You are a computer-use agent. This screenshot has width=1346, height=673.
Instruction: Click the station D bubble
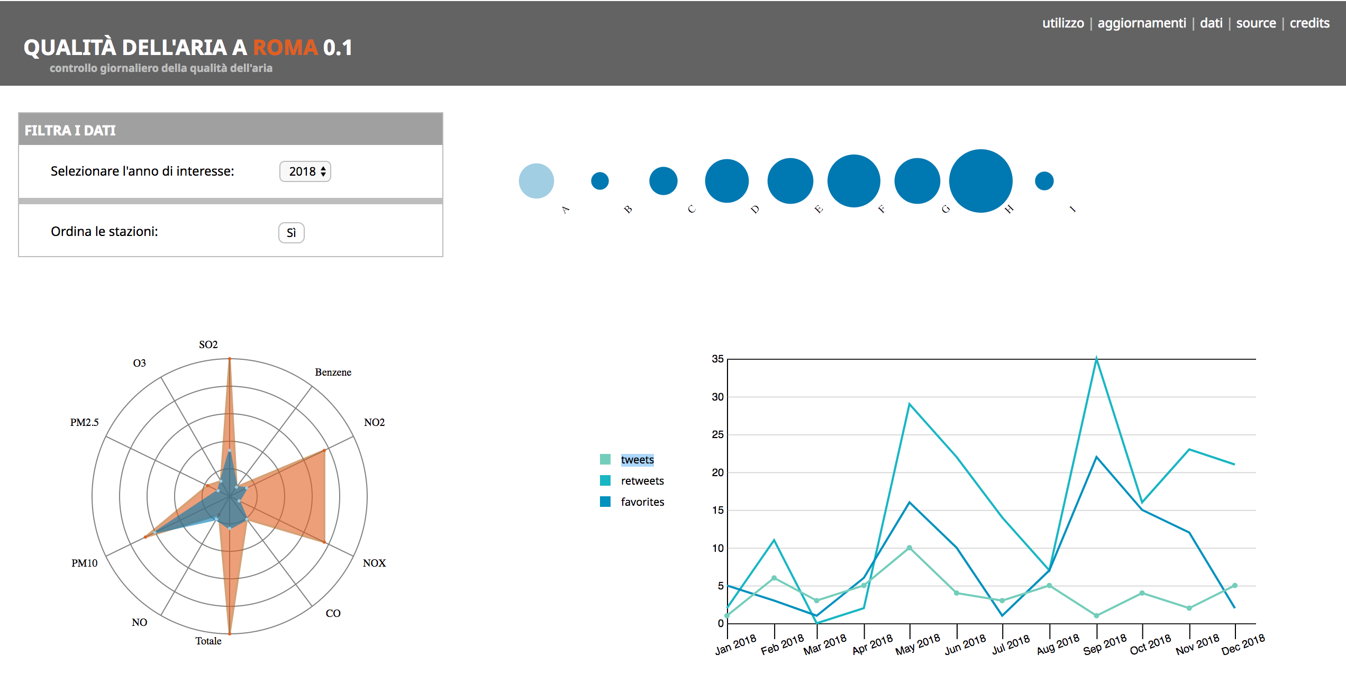click(x=726, y=181)
